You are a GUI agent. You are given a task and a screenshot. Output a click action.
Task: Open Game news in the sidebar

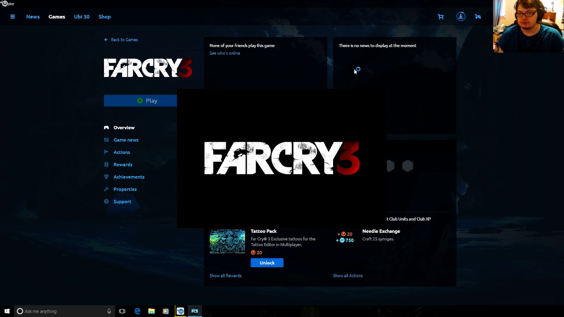pyautogui.click(x=126, y=140)
